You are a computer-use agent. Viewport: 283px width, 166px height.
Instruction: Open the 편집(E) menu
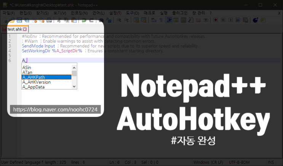(26, 13)
